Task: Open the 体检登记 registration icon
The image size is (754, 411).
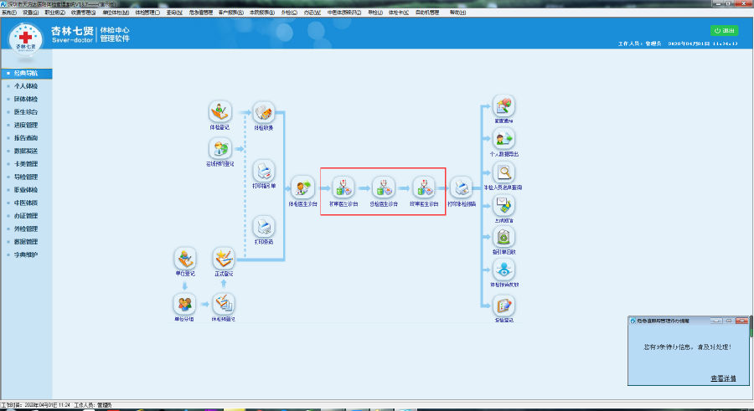Action: pyautogui.click(x=219, y=112)
